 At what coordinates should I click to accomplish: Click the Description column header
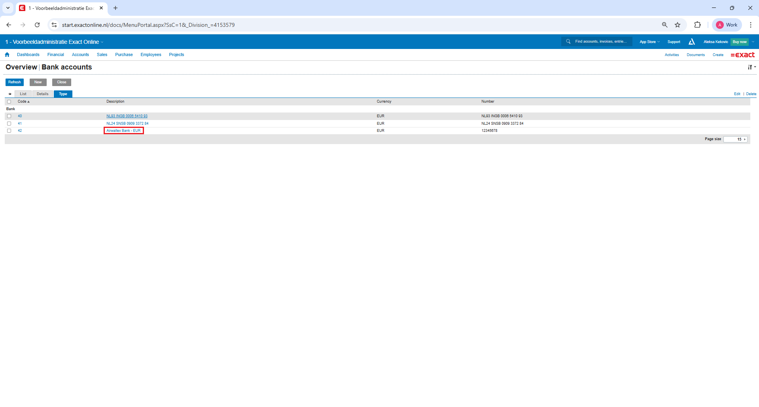pos(115,101)
